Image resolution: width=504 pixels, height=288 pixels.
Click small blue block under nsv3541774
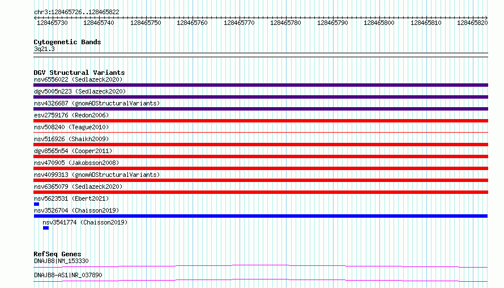pyautogui.click(x=46, y=228)
